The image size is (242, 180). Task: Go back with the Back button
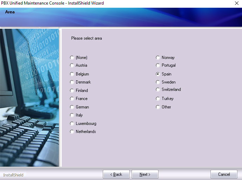pos(116,174)
